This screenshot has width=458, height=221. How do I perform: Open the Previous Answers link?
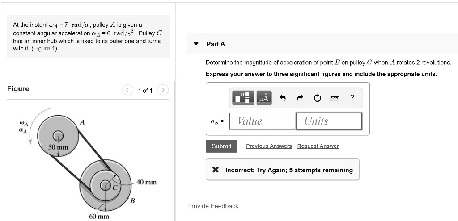(x=269, y=146)
